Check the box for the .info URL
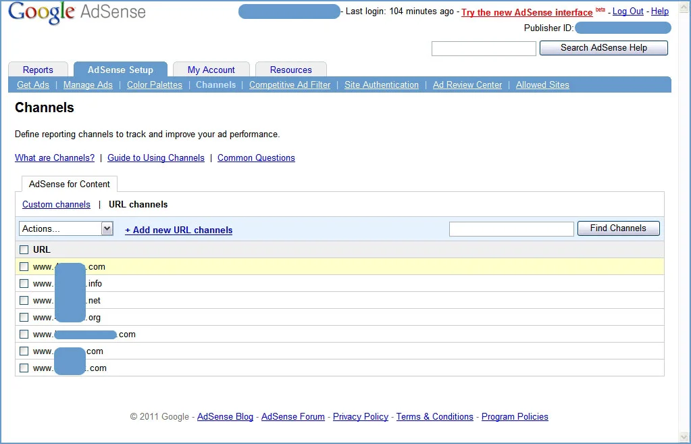 24,284
